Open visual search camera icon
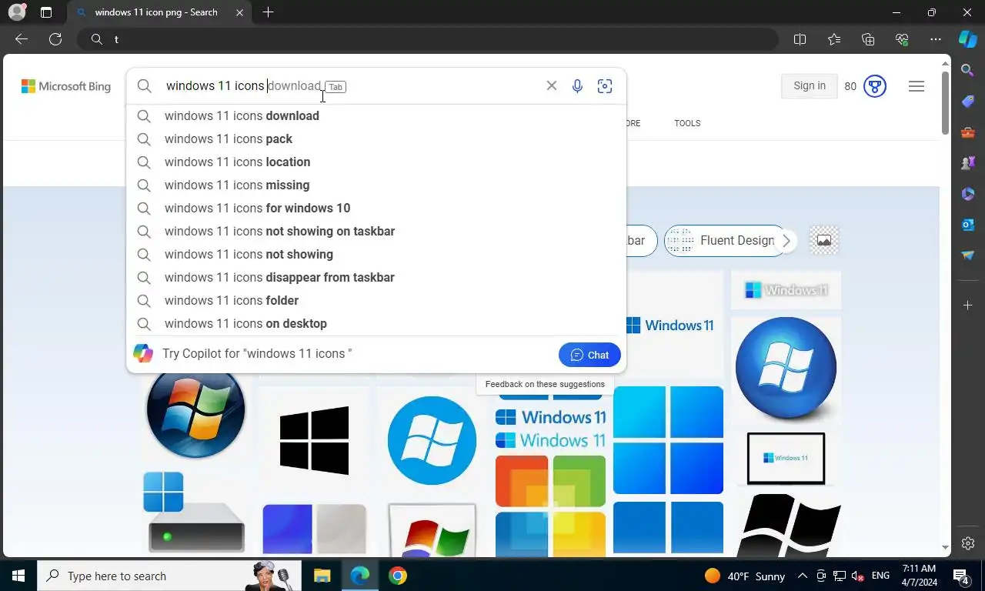Image resolution: width=985 pixels, height=591 pixels. [605, 86]
